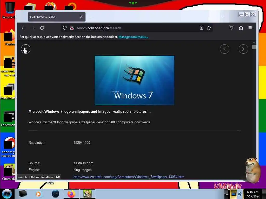Close the CollabVM SearXNG tab
The width and height of the screenshot is (266, 199).
tap(81, 17)
